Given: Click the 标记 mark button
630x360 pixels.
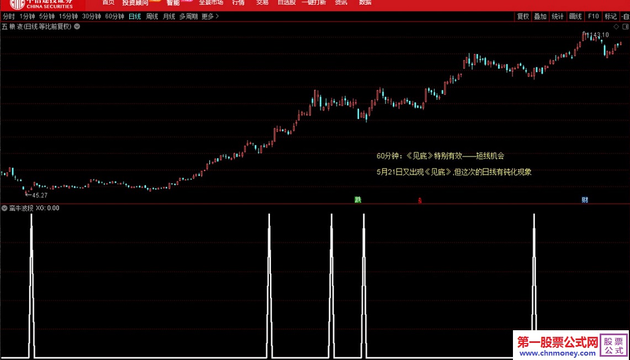Looking at the screenshot, I should [x=611, y=17].
